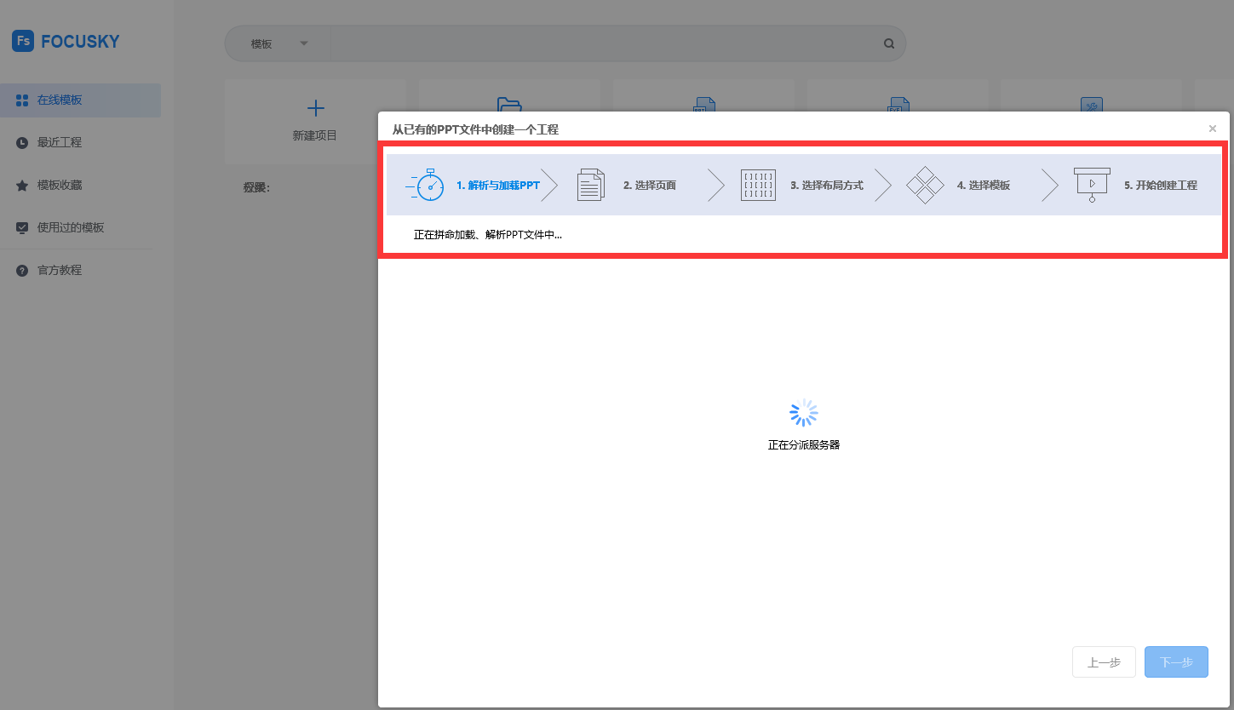Click the 在线模板 grid icon

coord(22,100)
